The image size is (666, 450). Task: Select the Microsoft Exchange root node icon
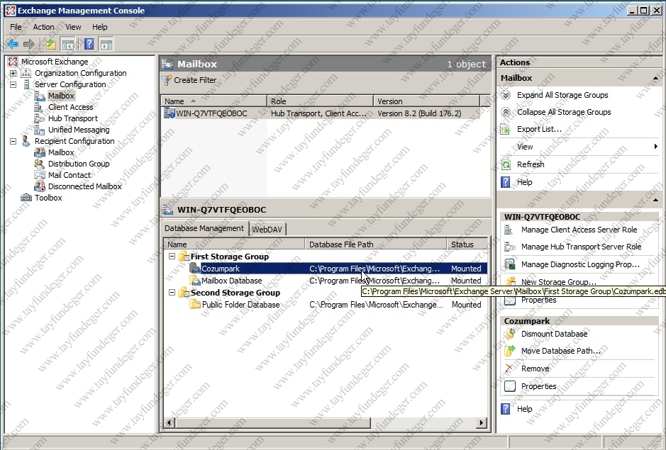(x=13, y=62)
